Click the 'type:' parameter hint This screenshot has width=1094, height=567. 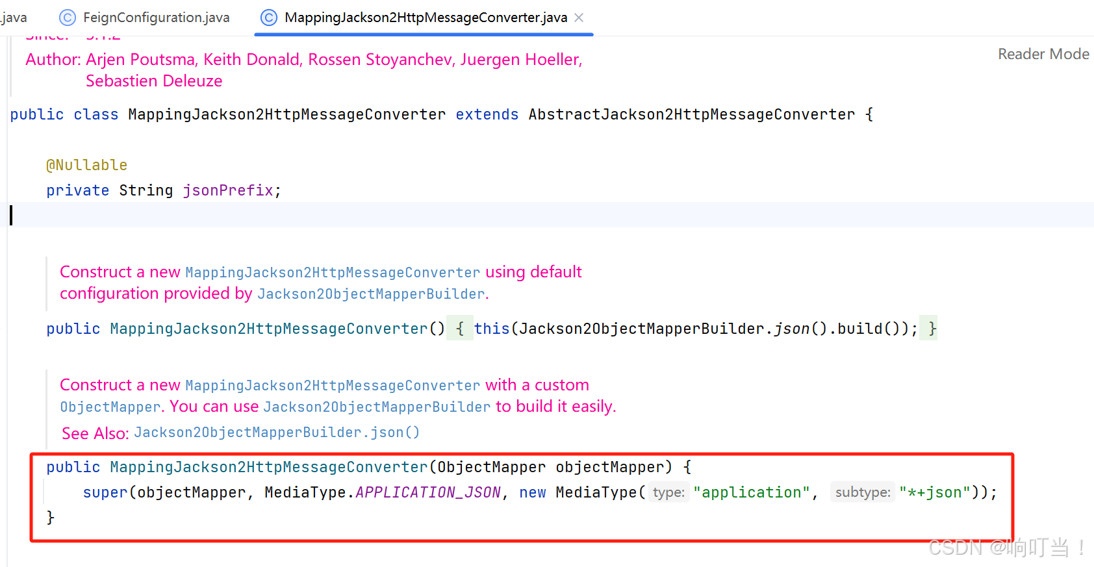pyautogui.click(x=668, y=492)
